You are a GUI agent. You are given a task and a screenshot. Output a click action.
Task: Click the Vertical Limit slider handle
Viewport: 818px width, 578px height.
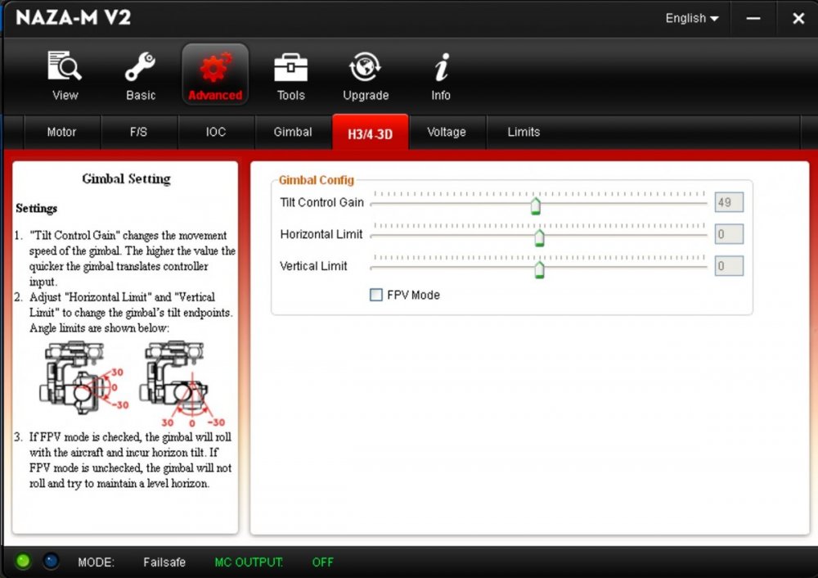pyautogui.click(x=539, y=269)
